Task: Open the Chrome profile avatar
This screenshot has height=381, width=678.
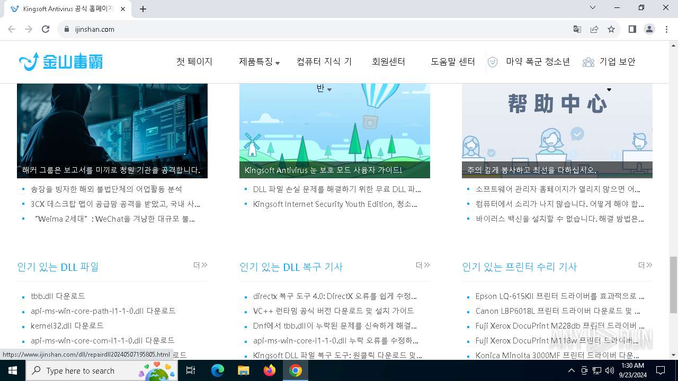Action: pos(649,29)
